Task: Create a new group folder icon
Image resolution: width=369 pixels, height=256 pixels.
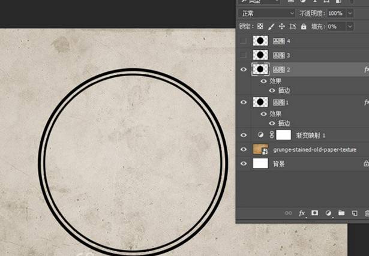Action: pyautogui.click(x=341, y=213)
